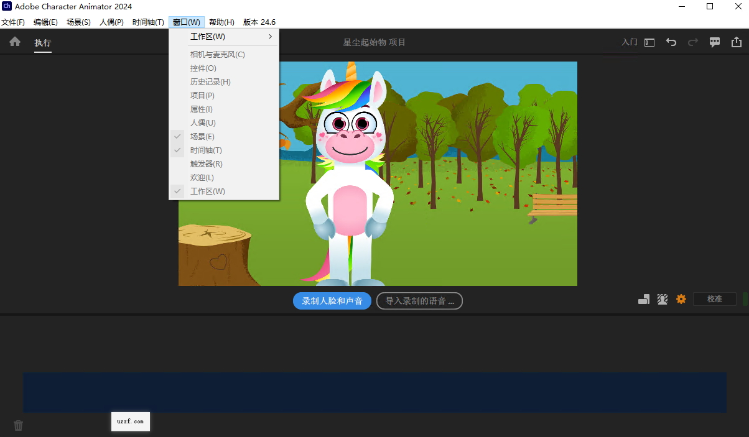Image resolution: width=749 pixels, height=437 pixels.
Task: Open the 帮助(H) menu
Action: point(221,22)
